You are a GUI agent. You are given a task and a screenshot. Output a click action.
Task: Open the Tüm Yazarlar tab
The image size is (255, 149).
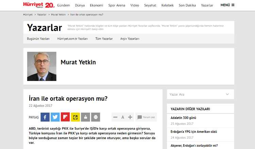[104, 39]
